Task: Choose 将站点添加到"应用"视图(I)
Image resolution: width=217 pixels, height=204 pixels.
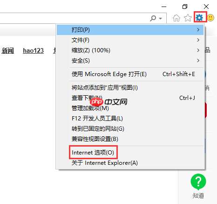Action: pos(130,88)
